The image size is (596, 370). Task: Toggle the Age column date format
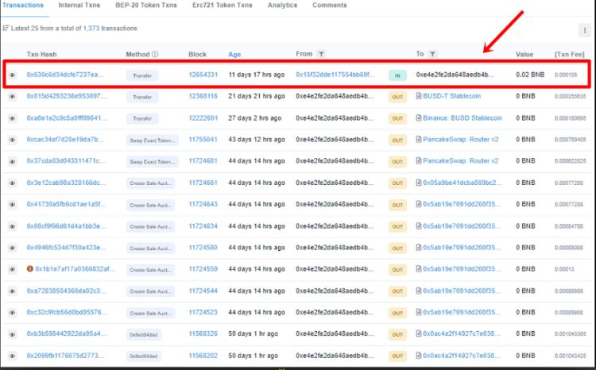(x=234, y=55)
